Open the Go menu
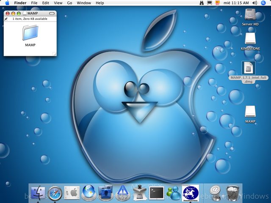 coord(69,3)
